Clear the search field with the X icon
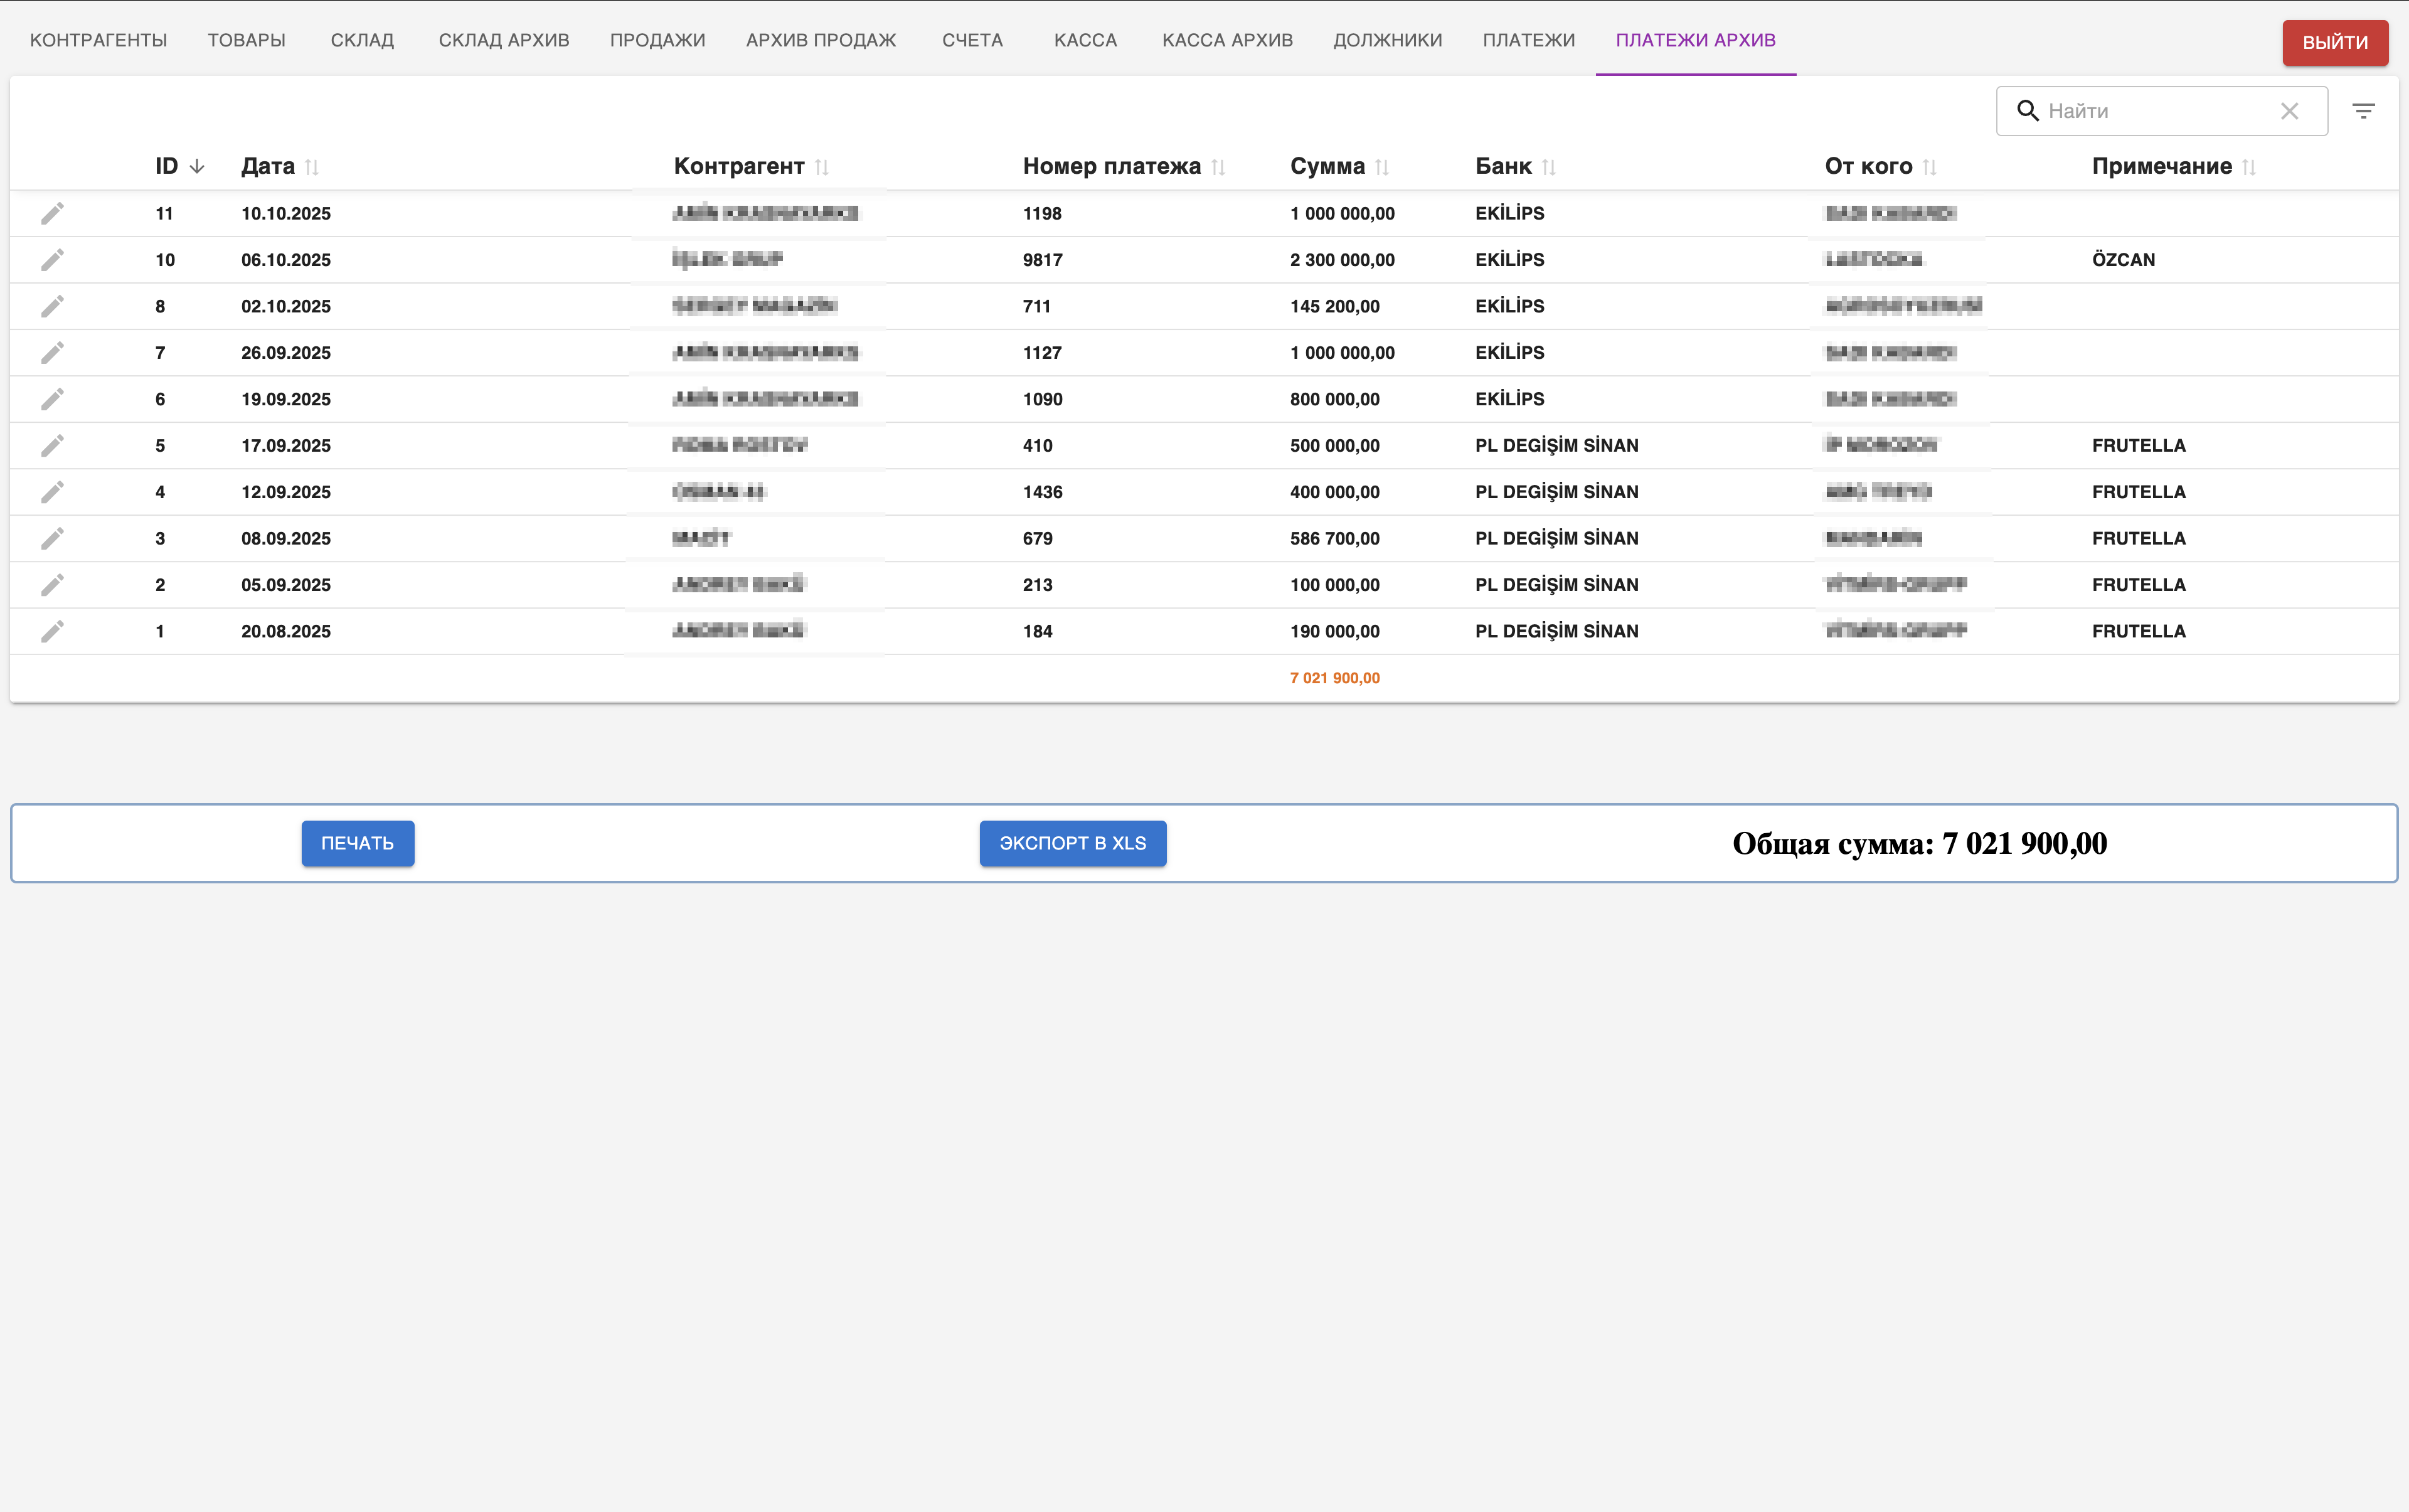 coord(2289,111)
